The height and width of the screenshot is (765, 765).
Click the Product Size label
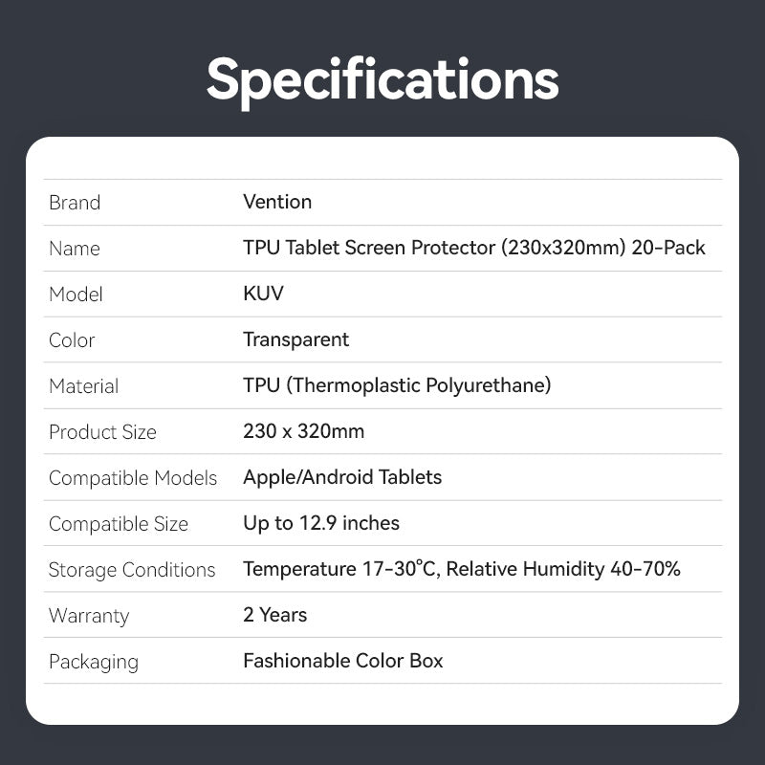102,432
